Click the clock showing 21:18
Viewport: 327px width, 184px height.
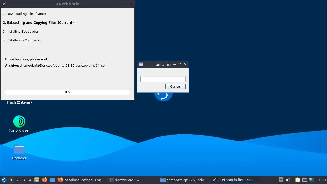coord(321,180)
